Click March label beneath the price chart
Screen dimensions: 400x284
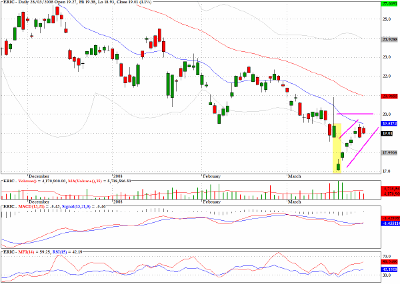click(x=295, y=176)
